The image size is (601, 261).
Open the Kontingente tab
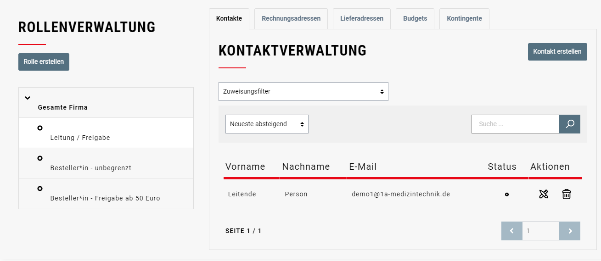click(x=464, y=19)
